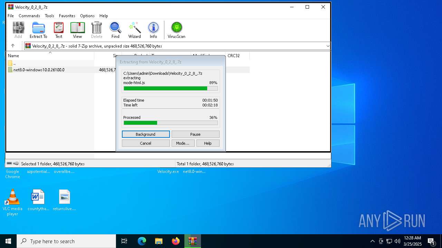The height and width of the screenshot is (248, 442).
Task: Open the Extract To tool
Action: [x=38, y=30]
